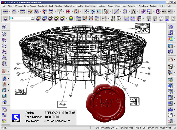Viewport: 177px width, 130px height.
Task: Open the layer 0 combo box dropdown
Action: [x=33, y=18]
